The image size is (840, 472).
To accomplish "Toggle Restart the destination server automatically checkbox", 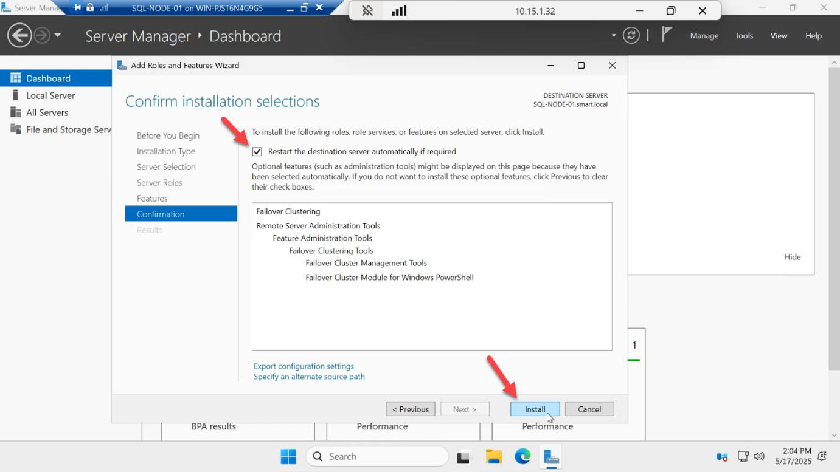I will [257, 151].
